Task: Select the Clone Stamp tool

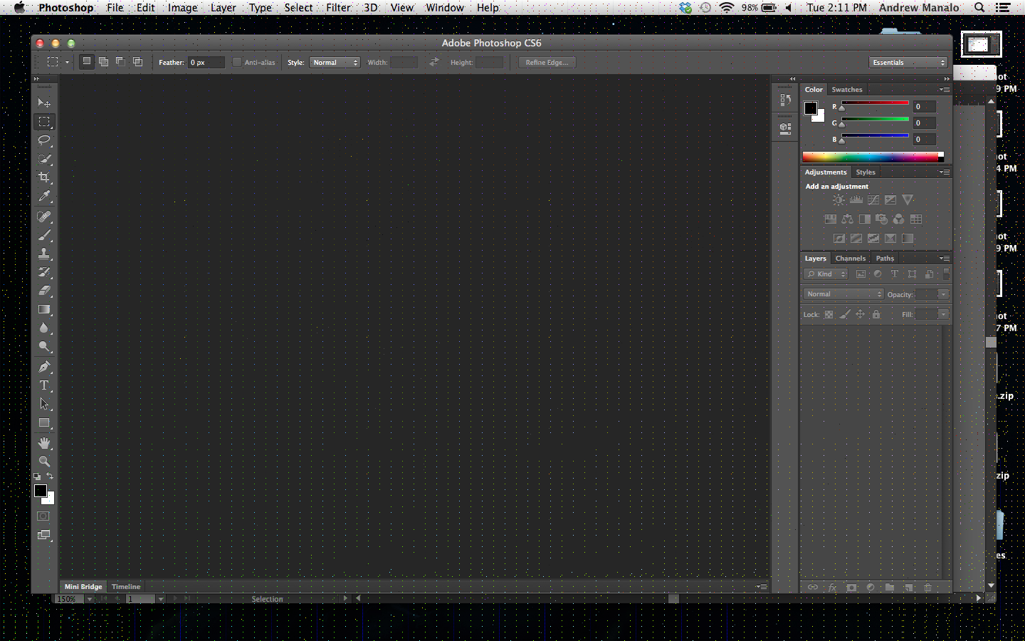Action: click(x=44, y=253)
